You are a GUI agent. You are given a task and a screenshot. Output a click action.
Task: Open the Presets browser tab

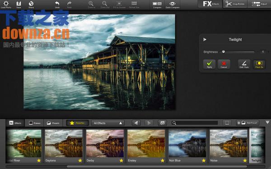point(53,123)
